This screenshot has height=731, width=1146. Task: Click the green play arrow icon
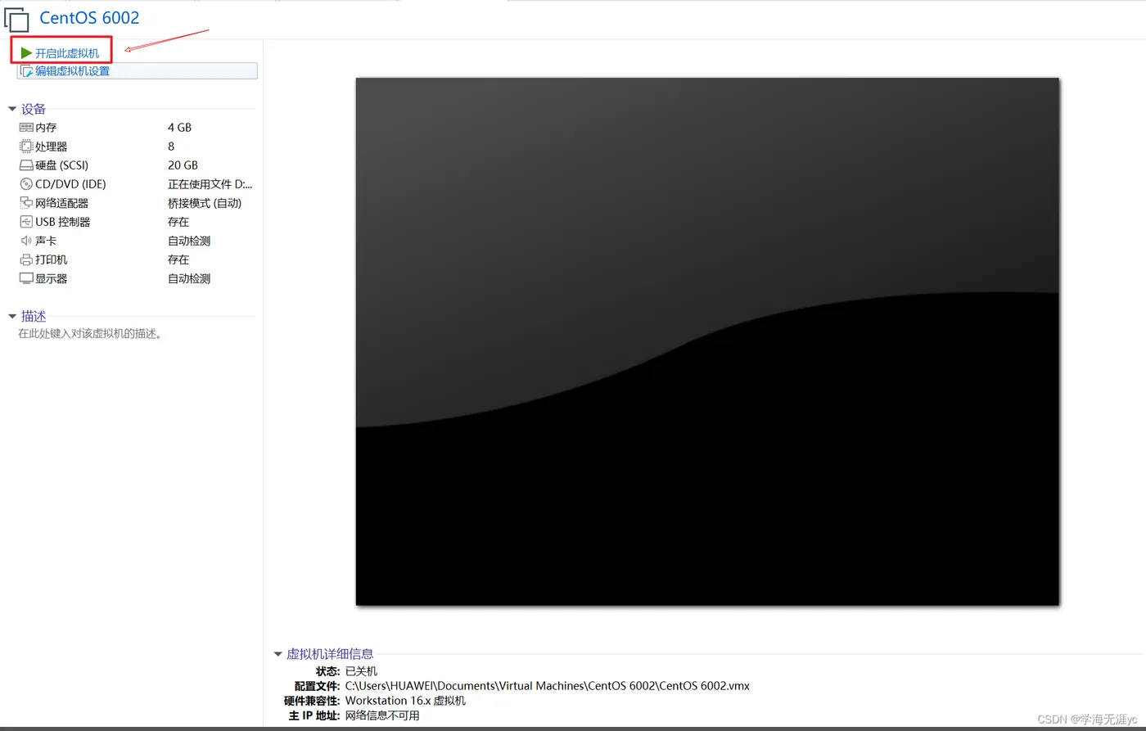coord(26,53)
